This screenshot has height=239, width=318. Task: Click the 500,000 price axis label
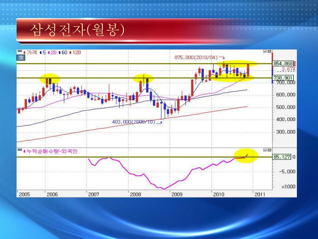point(286,107)
